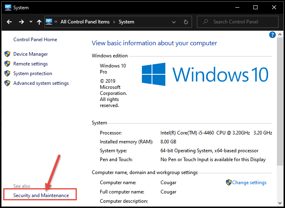Image resolution: width=285 pixels, height=208 pixels.
Task: Click the scrollbar up arrow
Action: click(280, 34)
